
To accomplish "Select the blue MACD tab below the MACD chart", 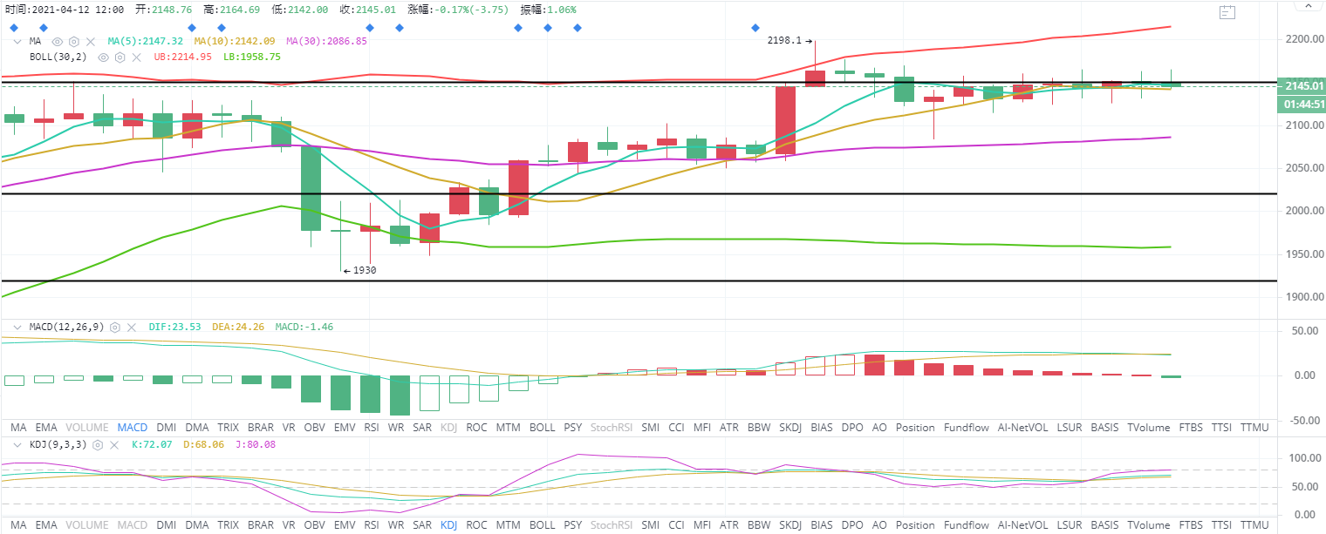I will pos(133,428).
